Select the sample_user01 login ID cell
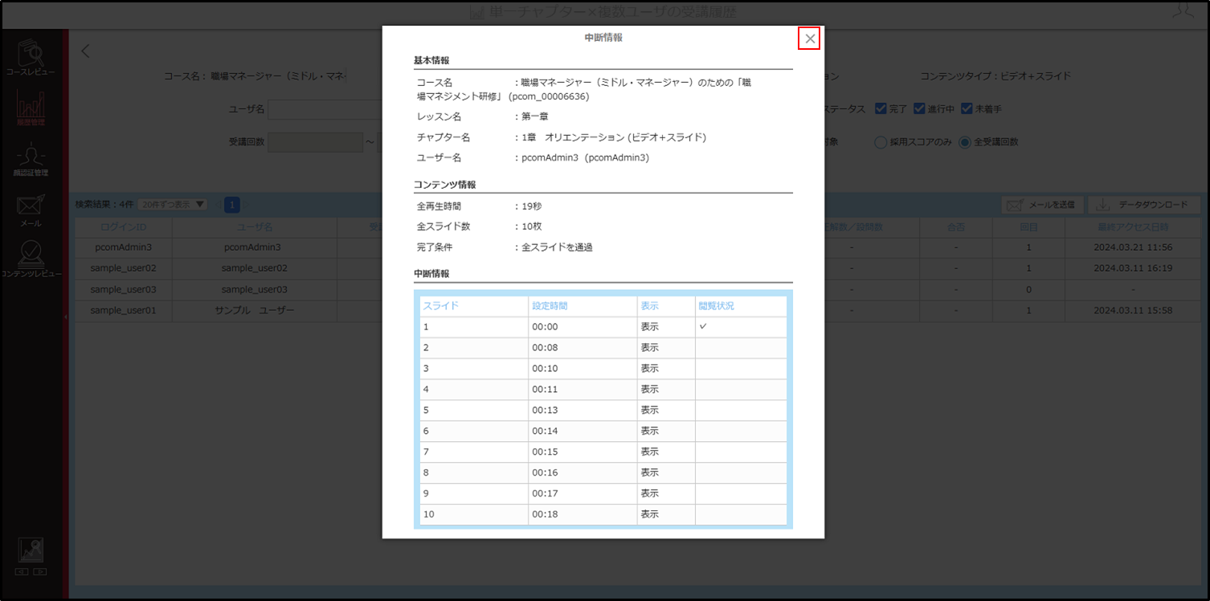This screenshot has width=1210, height=601. pyautogui.click(x=123, y=310)
